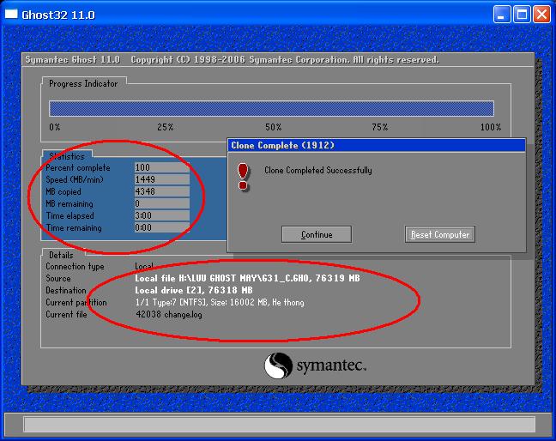
Task: Maximize the Ghost32 window
Action: [523, 15]
